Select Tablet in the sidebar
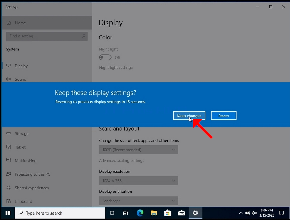The width and height of the screenshot is (290, 220). point(47,147)
